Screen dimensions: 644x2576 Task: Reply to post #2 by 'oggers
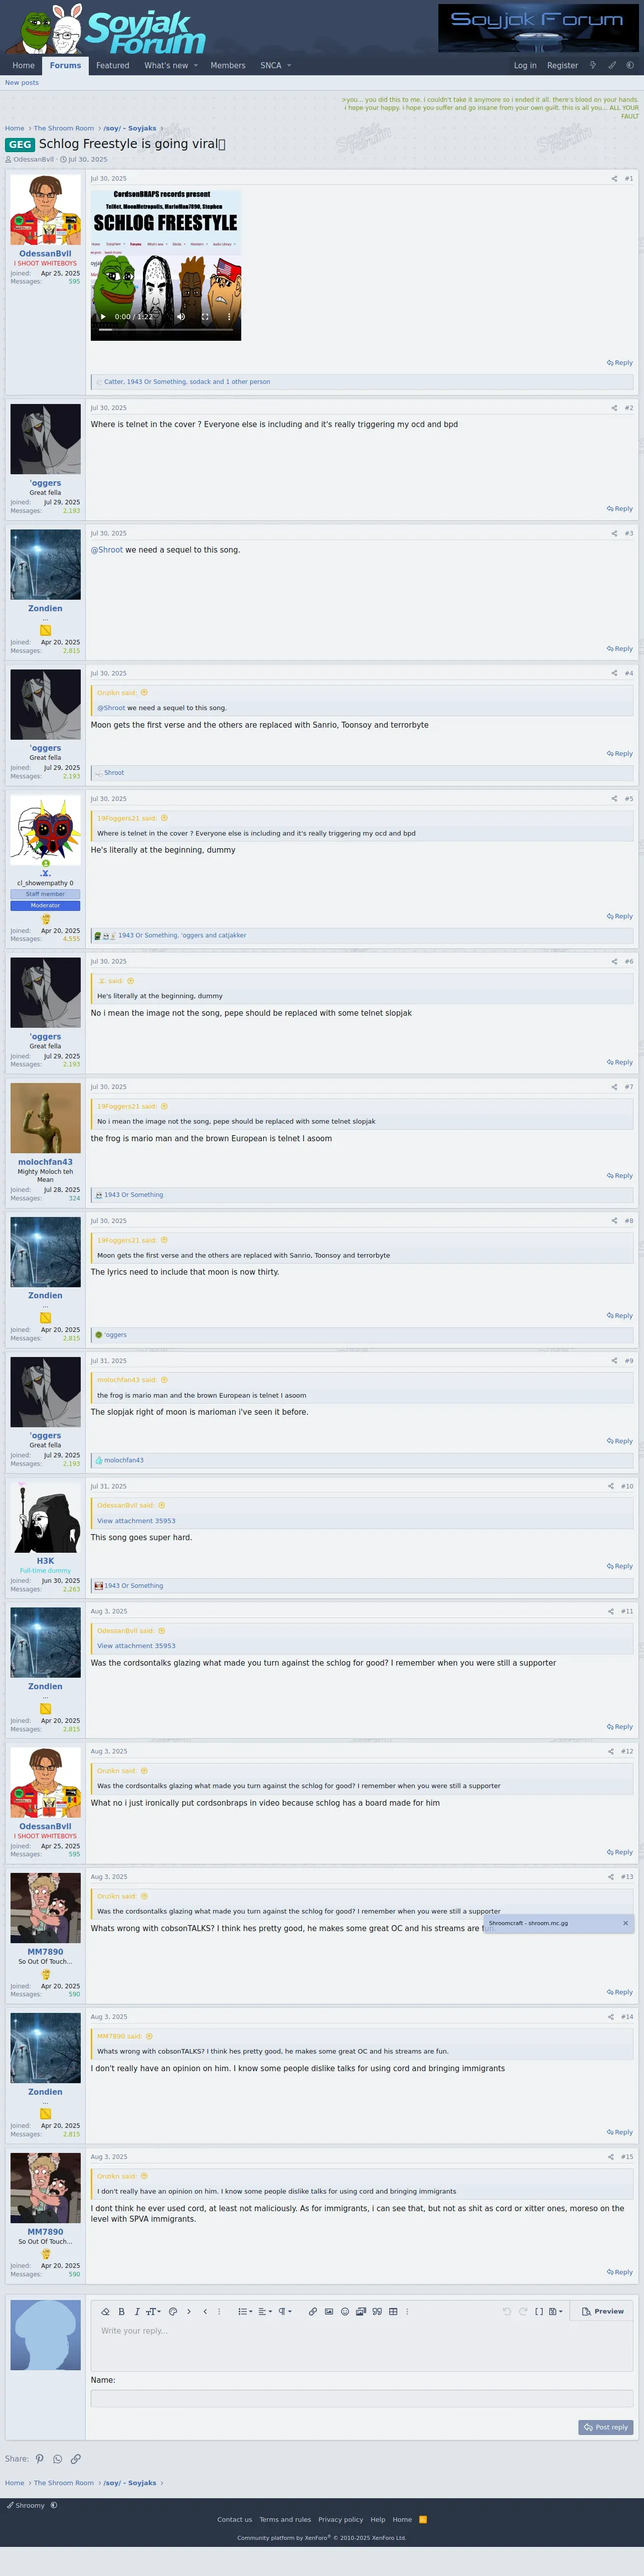tap(620, 509)
